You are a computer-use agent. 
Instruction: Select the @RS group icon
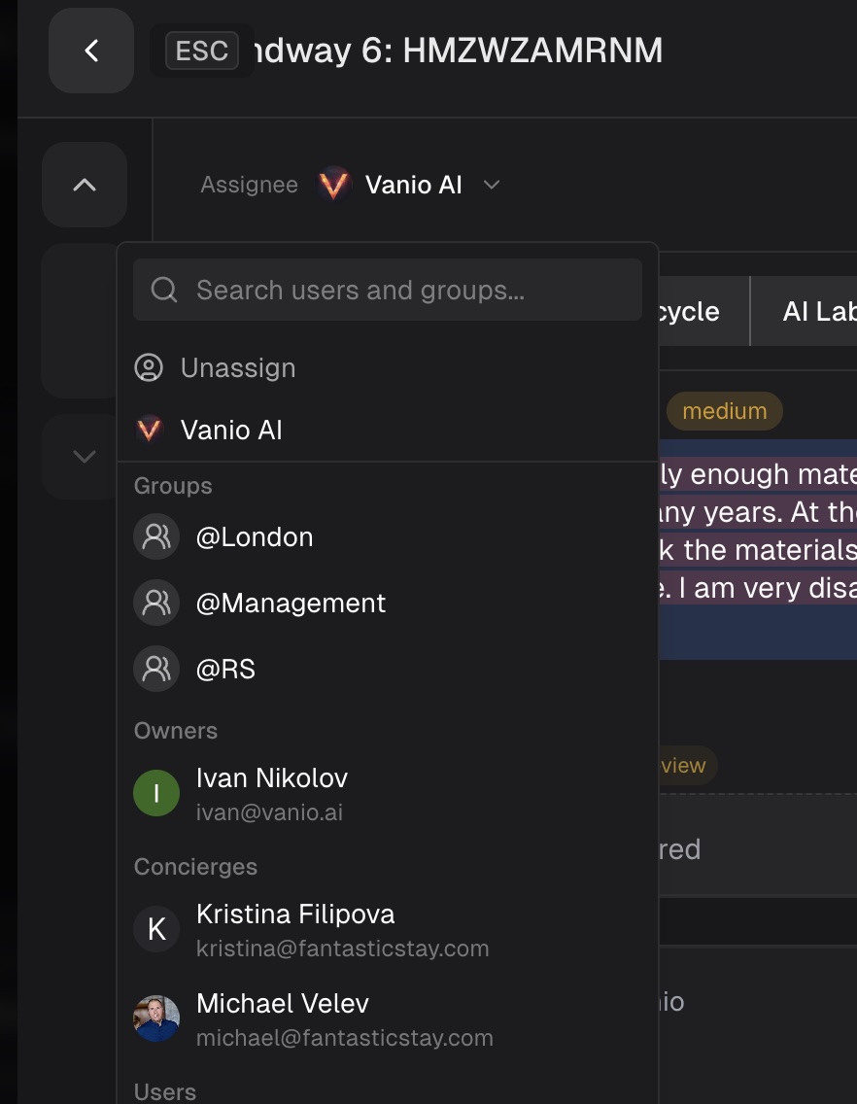click(156, 669)
